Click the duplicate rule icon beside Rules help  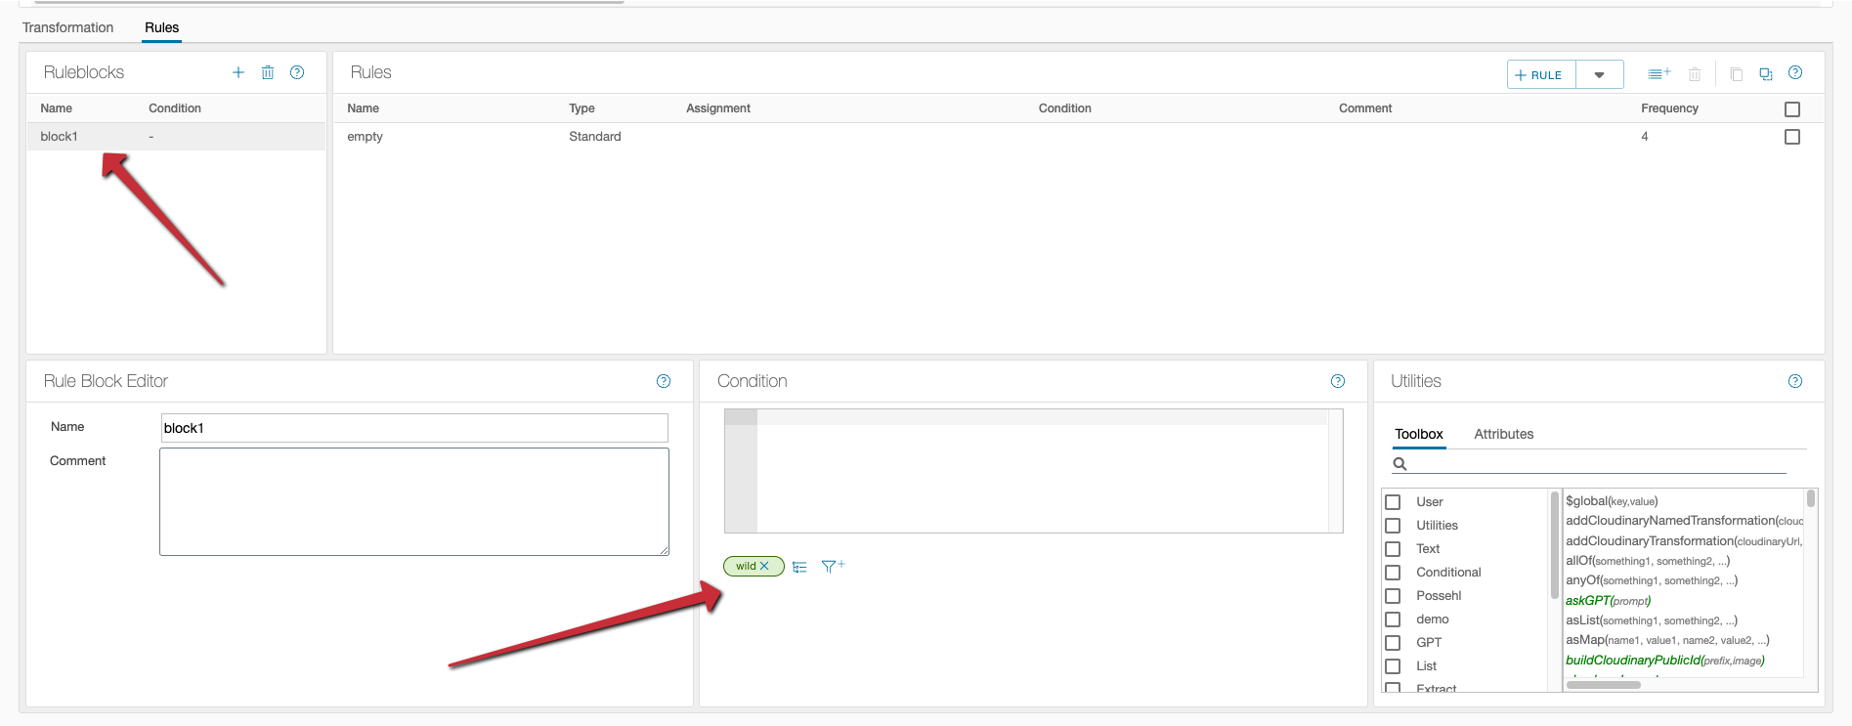pos(1765,74)
